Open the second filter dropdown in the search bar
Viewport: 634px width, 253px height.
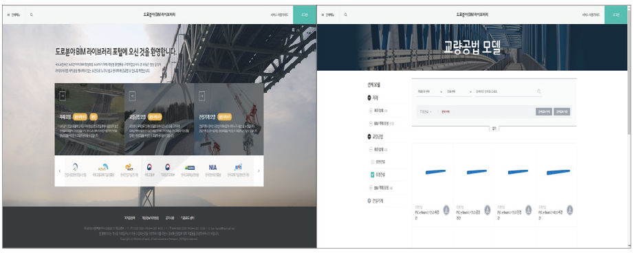click(x=459, y=91)
